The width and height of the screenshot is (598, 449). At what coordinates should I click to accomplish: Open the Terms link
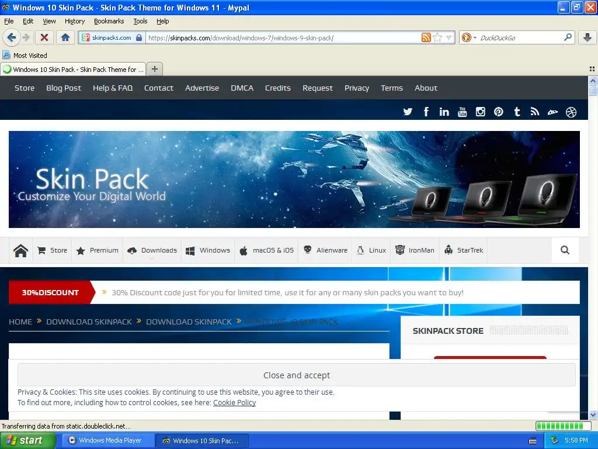click(392, 88)
